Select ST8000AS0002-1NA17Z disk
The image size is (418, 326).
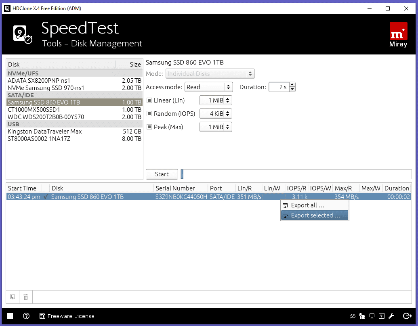click(x=74, y=139)
